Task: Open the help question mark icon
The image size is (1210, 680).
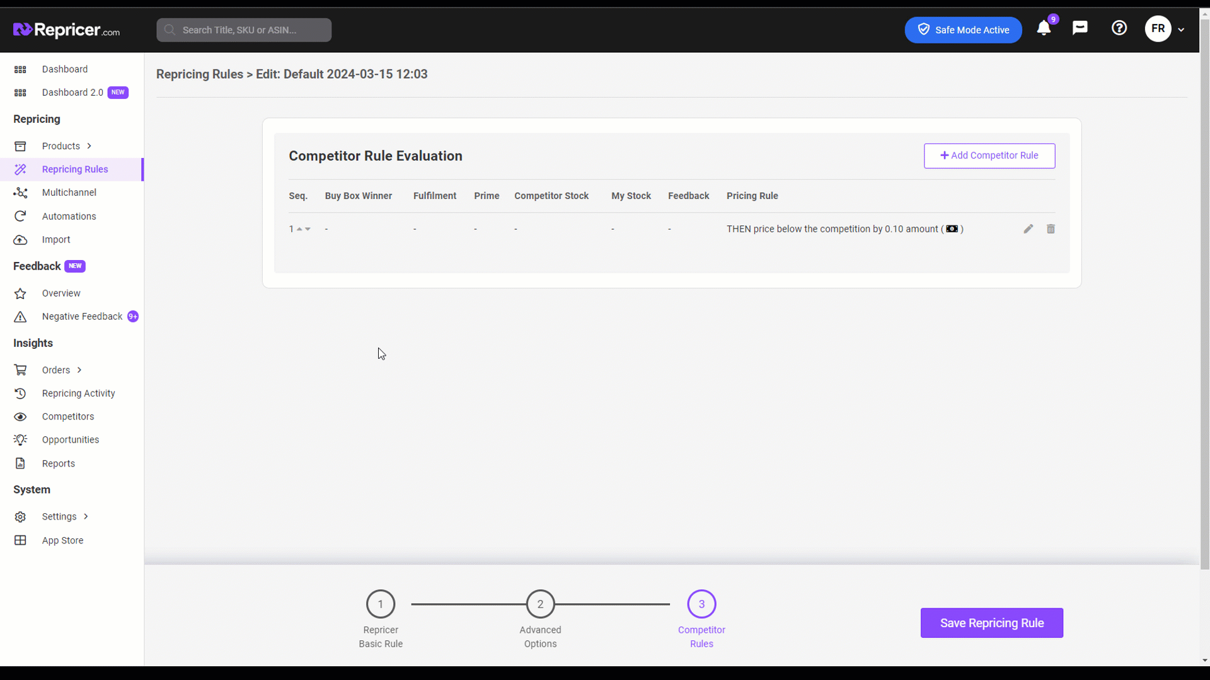Action: [x=1119, y=28]
